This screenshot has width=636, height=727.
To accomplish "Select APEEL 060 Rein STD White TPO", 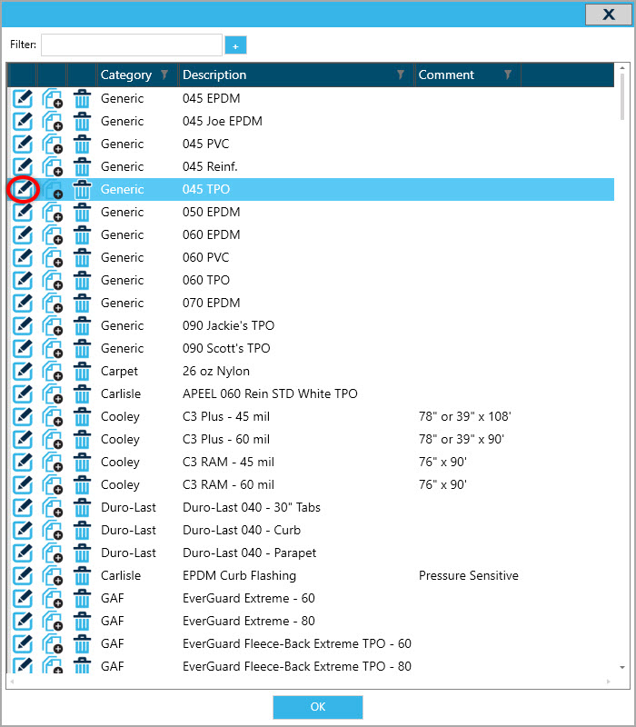I will (x=270, y=393).
